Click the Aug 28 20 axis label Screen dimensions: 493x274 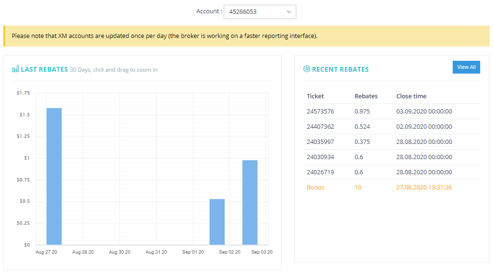(82, 252)
